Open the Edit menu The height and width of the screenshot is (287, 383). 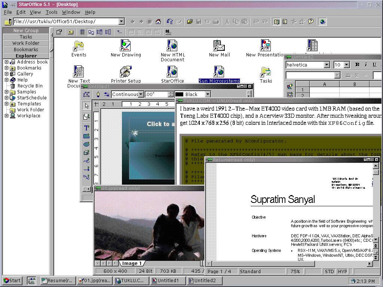pyautogui.click(x=21, y=12)
